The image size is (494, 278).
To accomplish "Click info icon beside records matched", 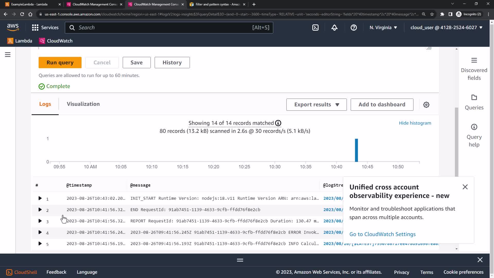I will point(278,123).
